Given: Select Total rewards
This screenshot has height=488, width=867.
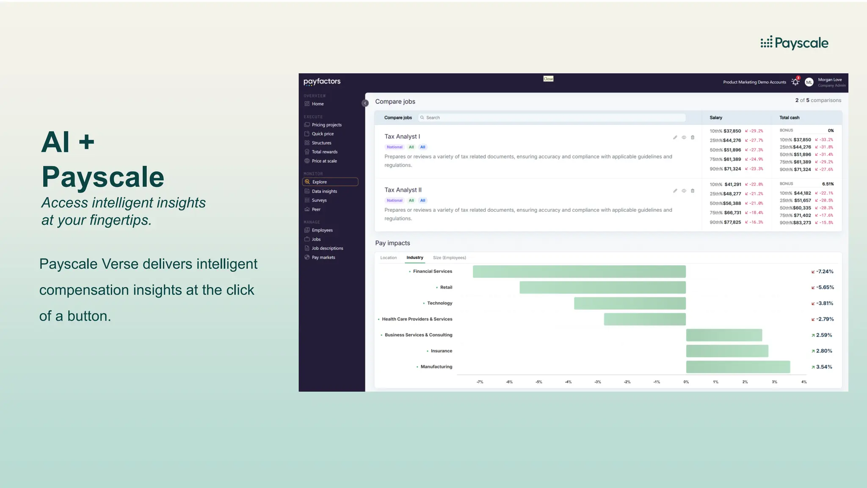Looking at the screenshot, I should click(x=321, y=152).
